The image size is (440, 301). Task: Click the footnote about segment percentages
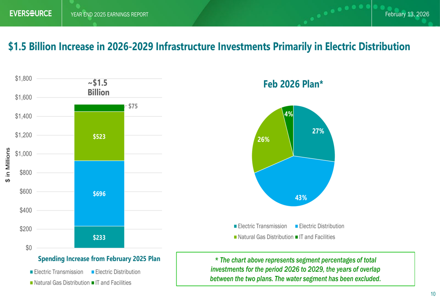point(296,269)
